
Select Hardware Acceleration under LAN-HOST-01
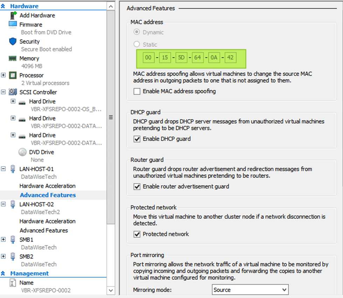pos(48,186)
